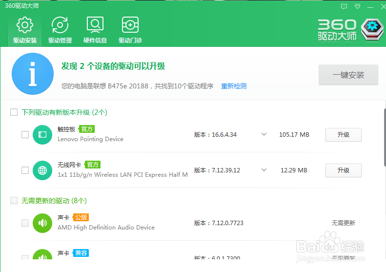Click the 1x1 11b/g/n Wireless LAN text
This screenshot has width=386, height=272.
pos(122,175)
